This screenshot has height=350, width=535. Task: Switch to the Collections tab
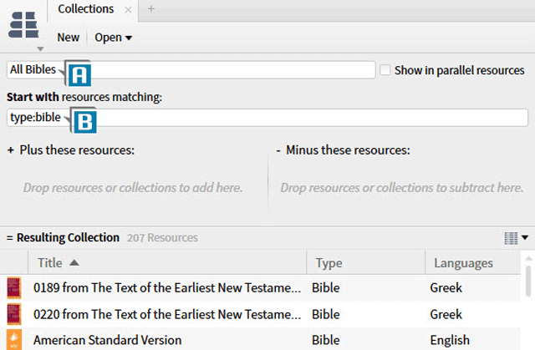pyautogui.click(x=85, y=9)
